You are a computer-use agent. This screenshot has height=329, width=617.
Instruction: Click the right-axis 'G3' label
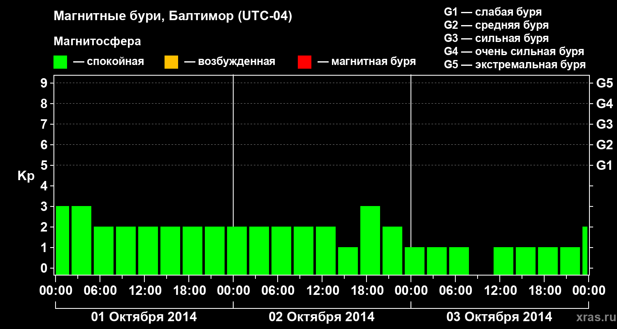point(604,124)
